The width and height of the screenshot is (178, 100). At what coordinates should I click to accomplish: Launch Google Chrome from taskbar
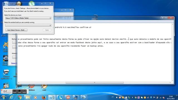click(20, 97)
